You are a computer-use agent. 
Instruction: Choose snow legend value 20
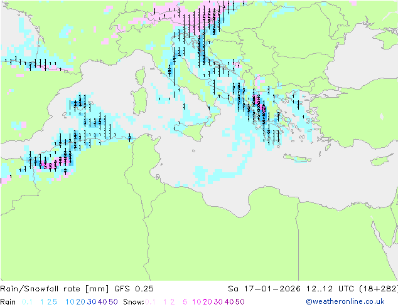click(207, 302)
